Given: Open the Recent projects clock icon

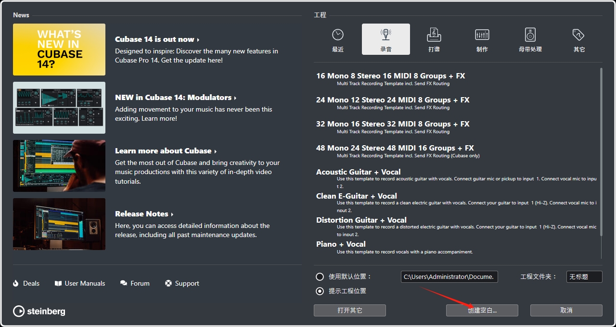Looking at the screenshot, I should tap(338, 35).
